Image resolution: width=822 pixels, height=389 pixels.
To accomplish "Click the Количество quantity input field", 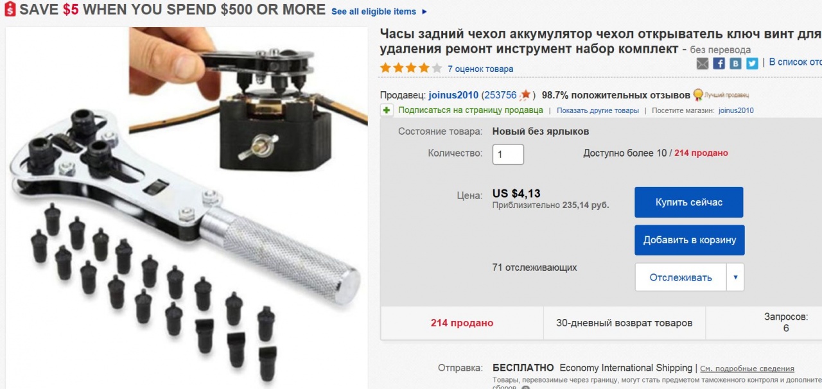I will [x=508, y=154].
